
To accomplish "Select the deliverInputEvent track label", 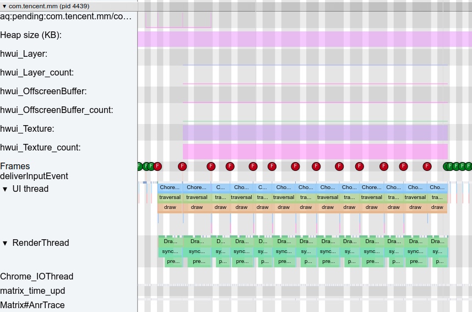I will (x=34, y=176).
